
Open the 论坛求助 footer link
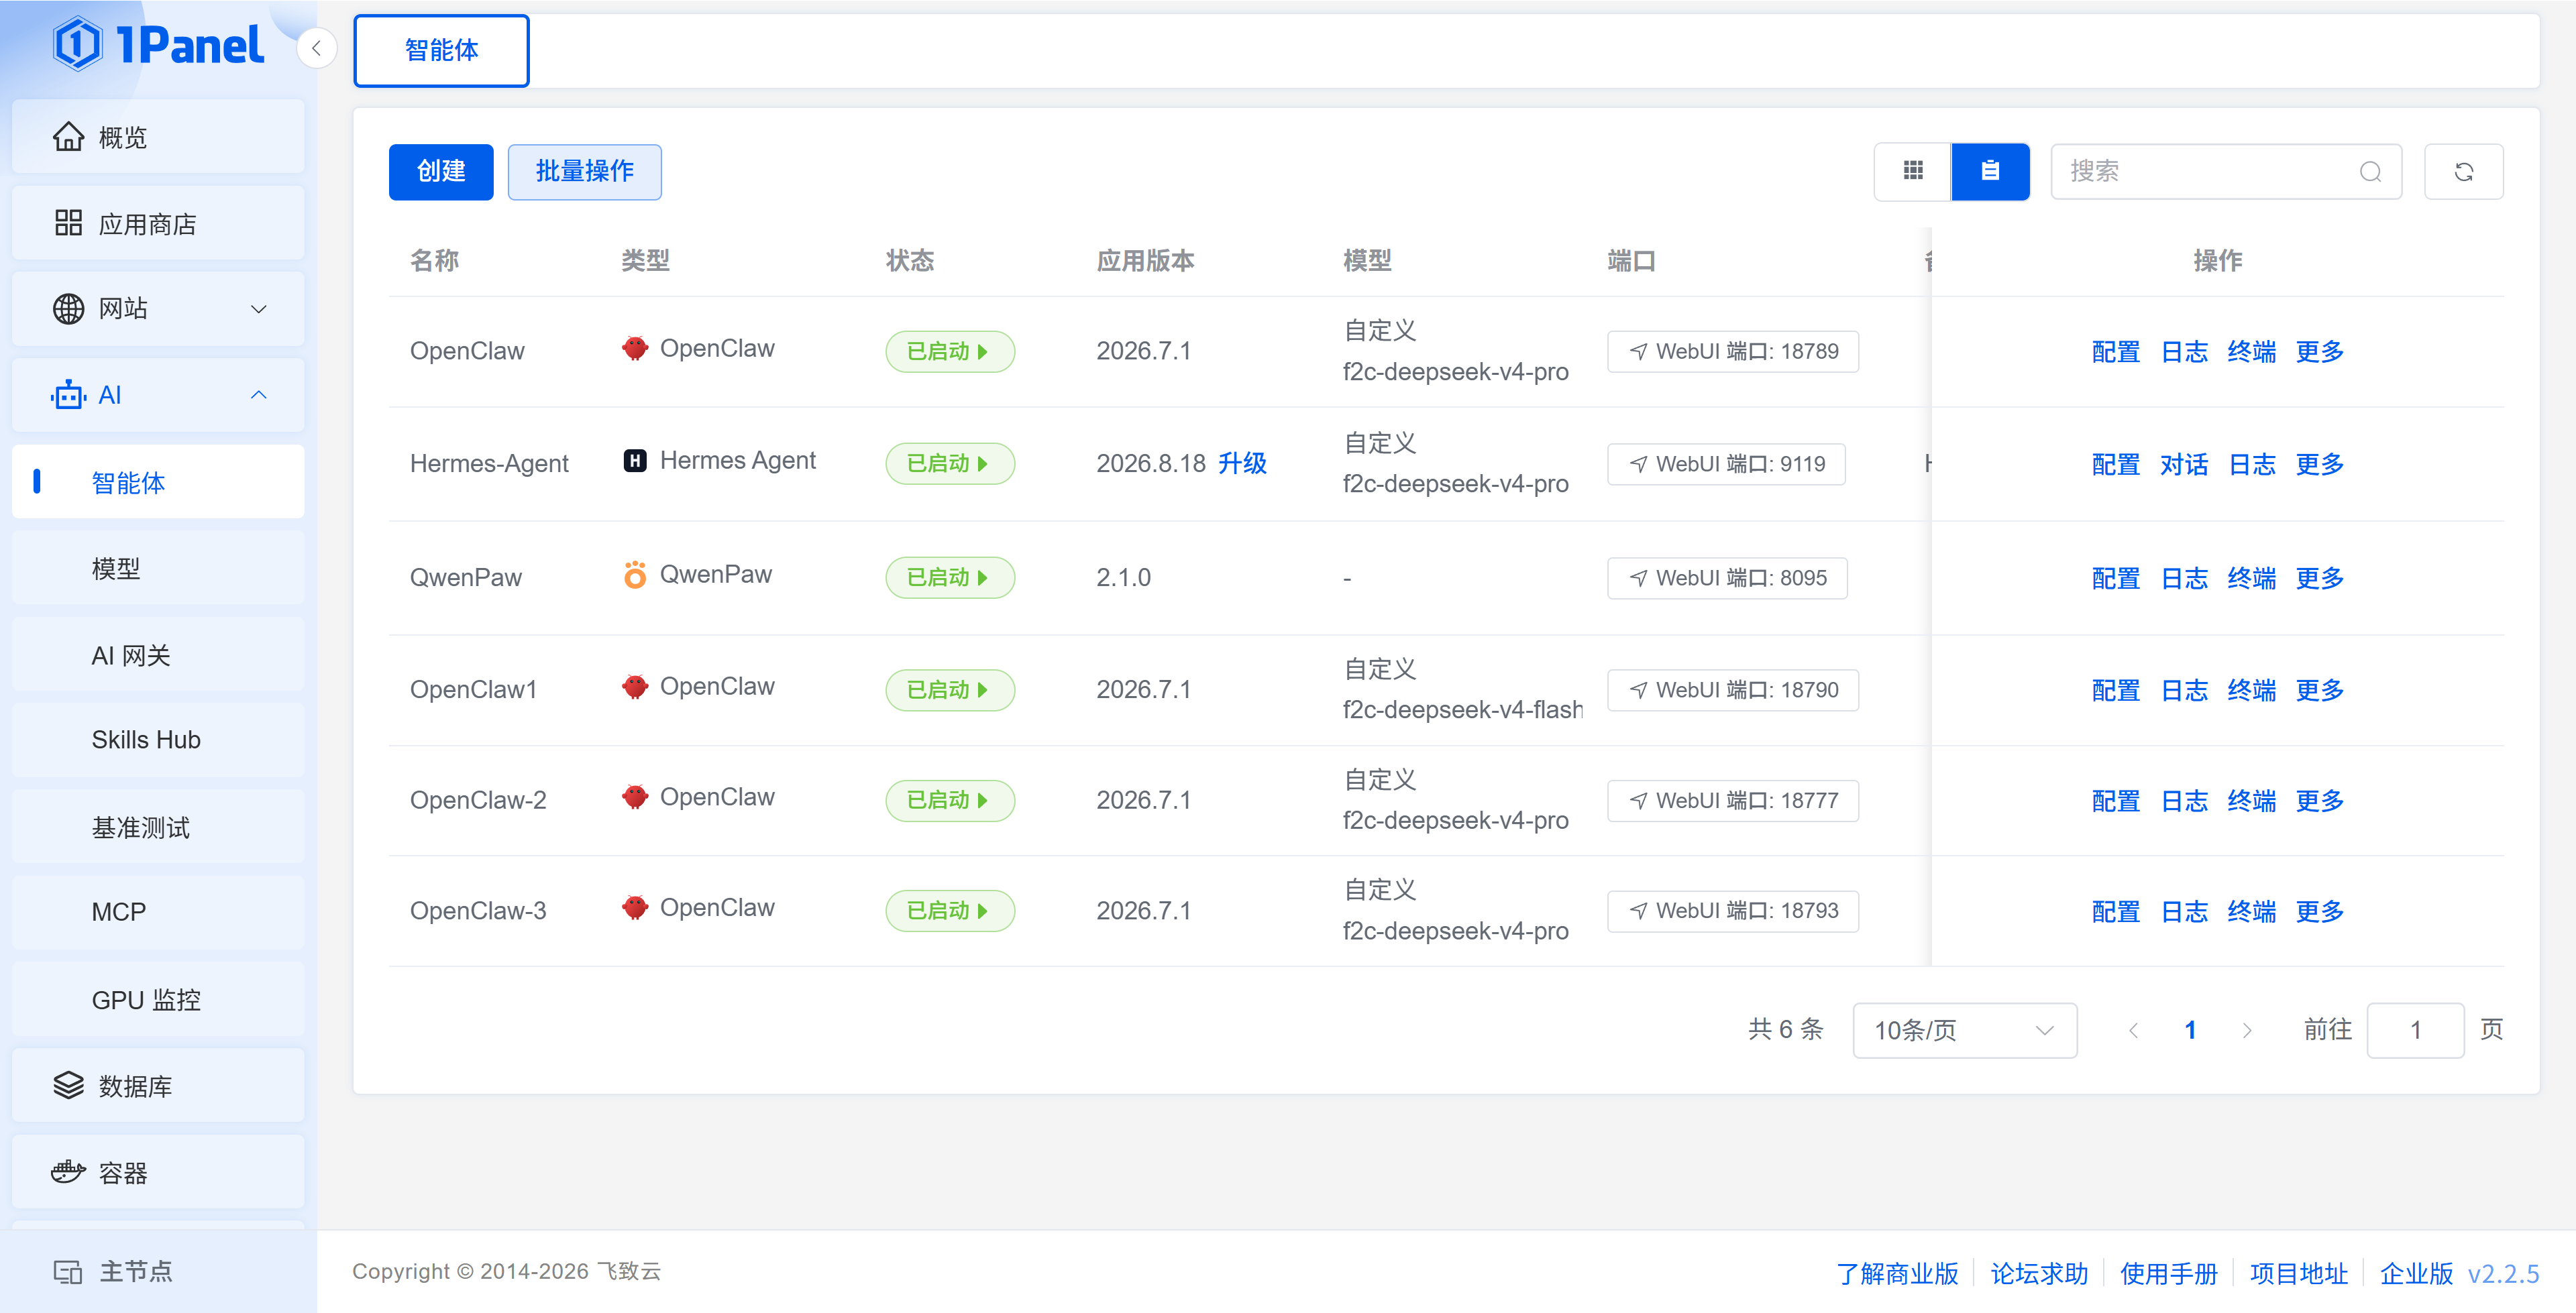(x=2039, y=1273)
